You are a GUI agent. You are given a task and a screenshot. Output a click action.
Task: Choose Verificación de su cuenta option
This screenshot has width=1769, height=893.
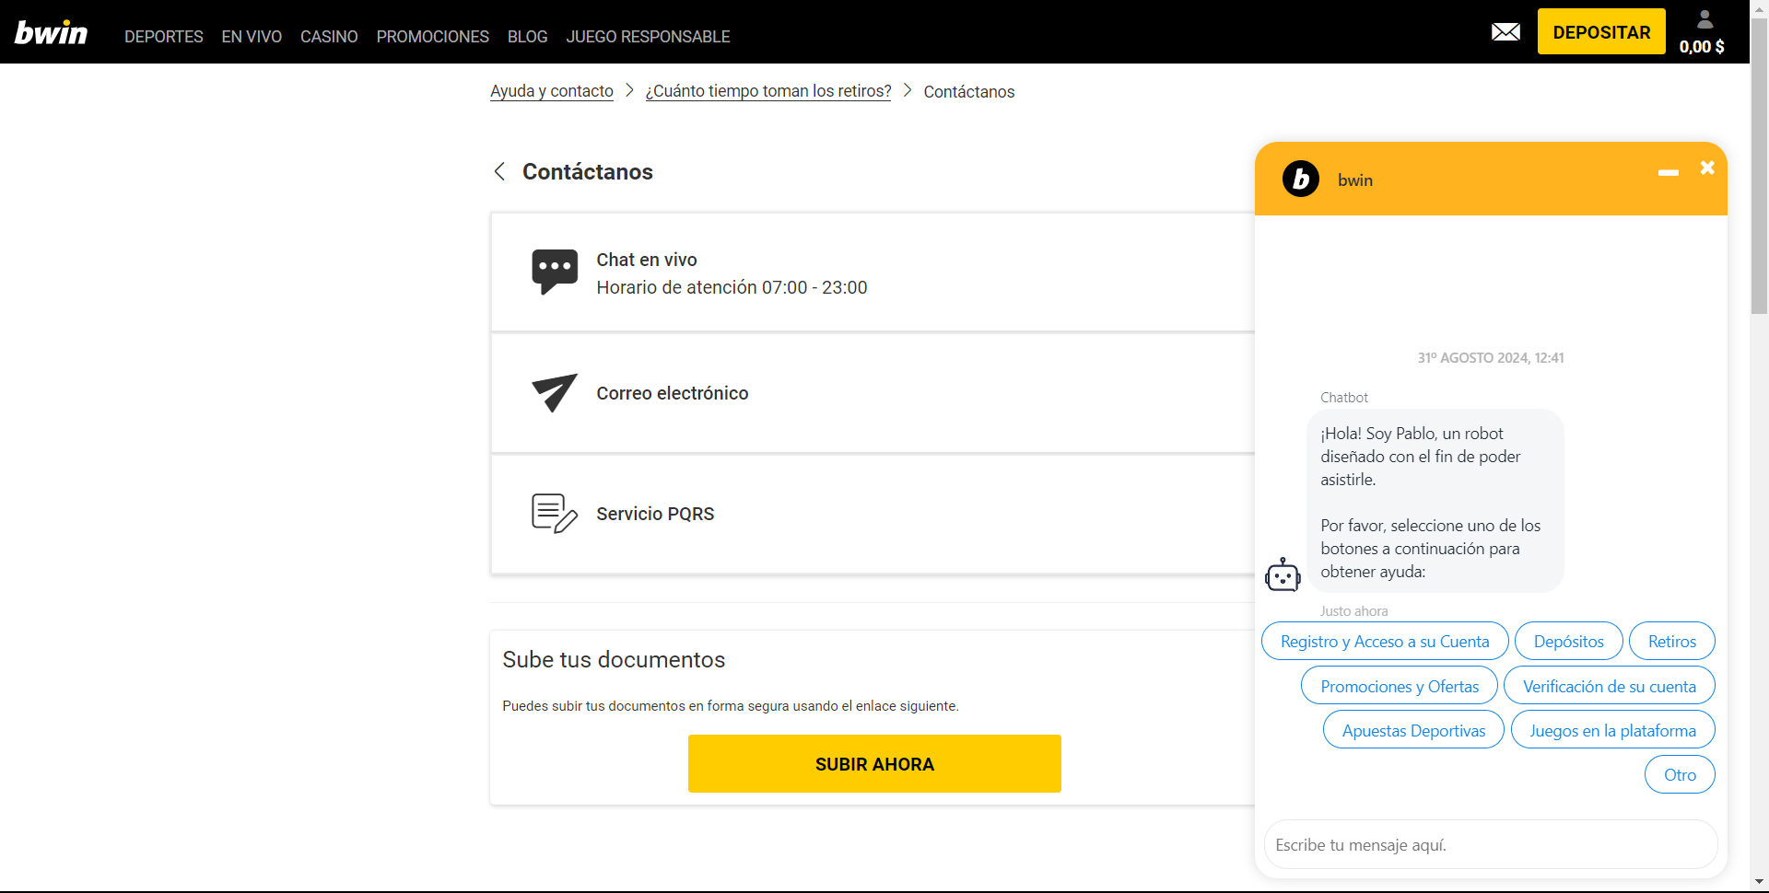[1610, 686]
